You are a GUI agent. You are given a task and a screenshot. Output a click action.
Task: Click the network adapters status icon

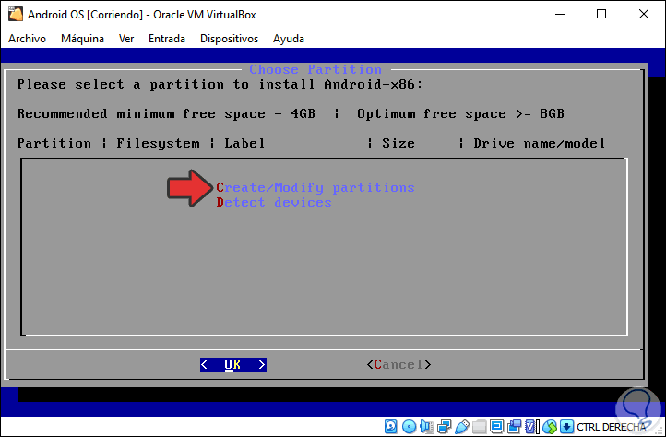pos(445,426)
